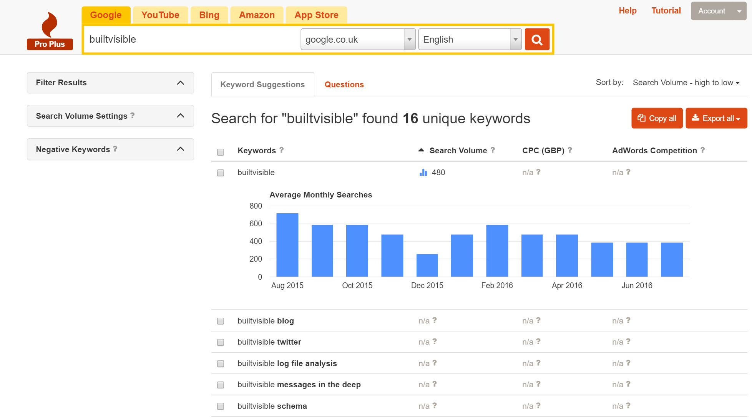Click CPC help icon for builtvisible schema
This screenshot has height=418, width=752.
click(538, 405)
